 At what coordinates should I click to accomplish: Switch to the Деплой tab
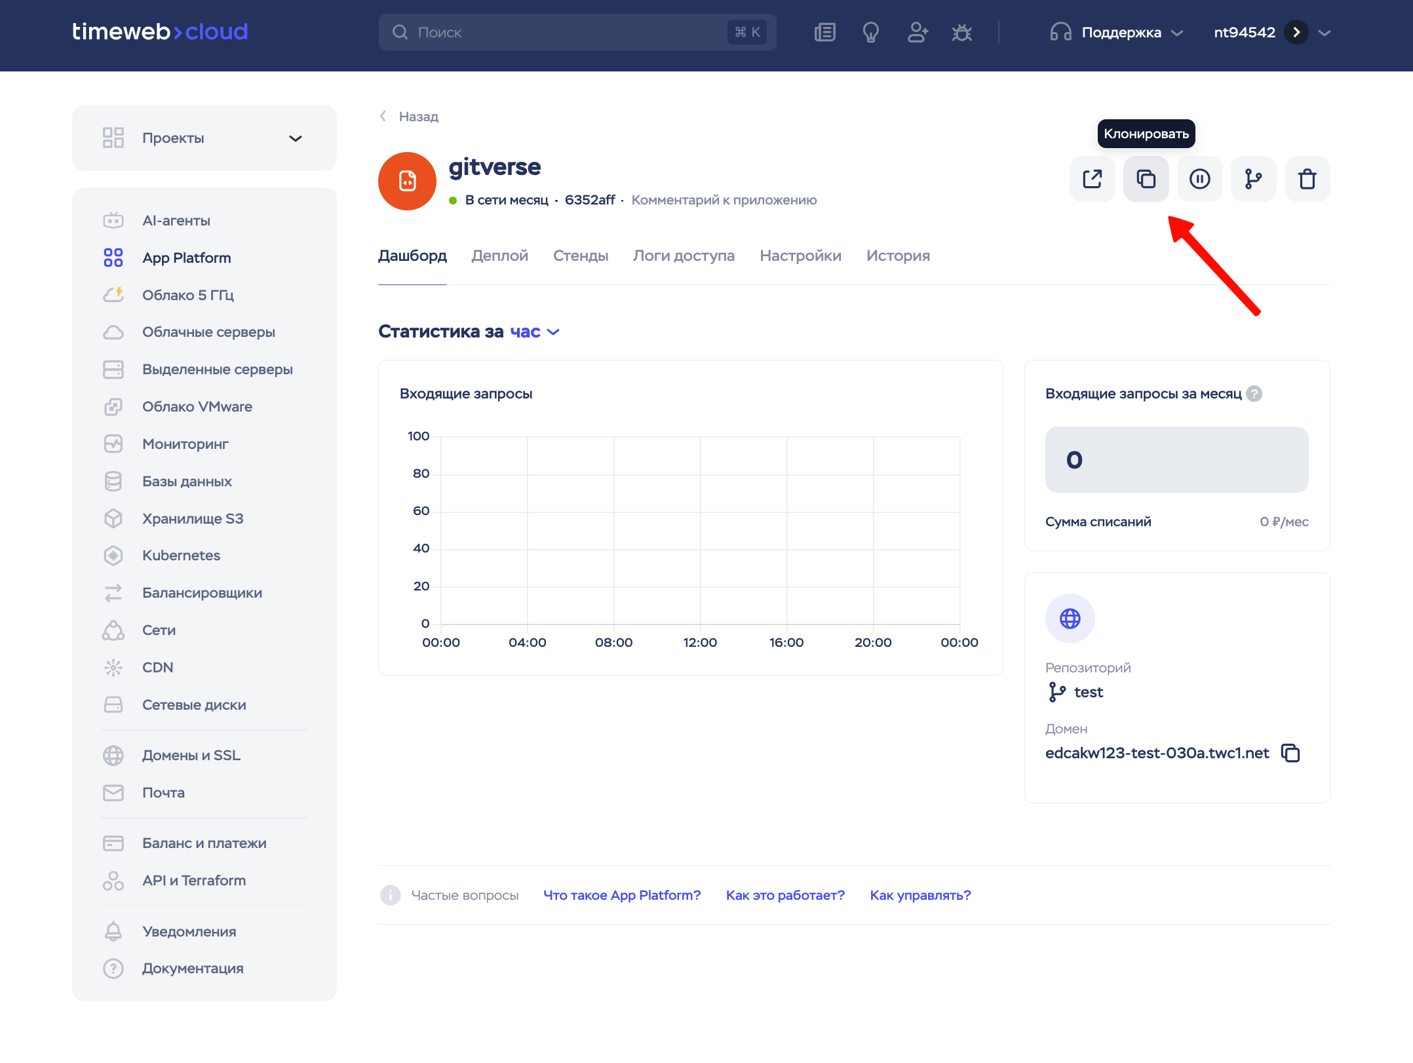tap(499, 256)
